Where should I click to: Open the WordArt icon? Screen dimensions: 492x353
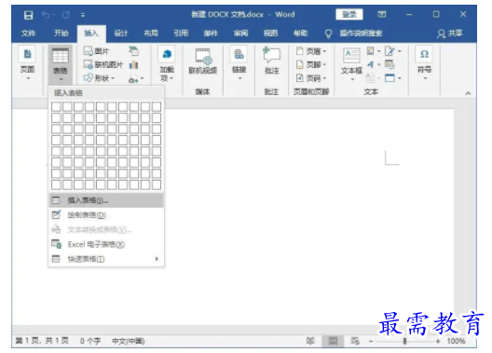click(x=374, y=64)
